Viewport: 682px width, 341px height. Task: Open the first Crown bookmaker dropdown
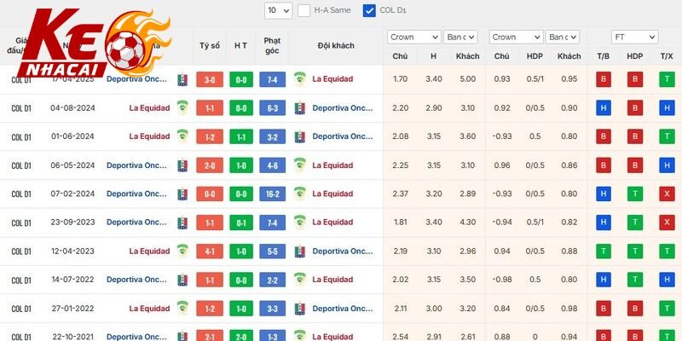click(413, 38)
